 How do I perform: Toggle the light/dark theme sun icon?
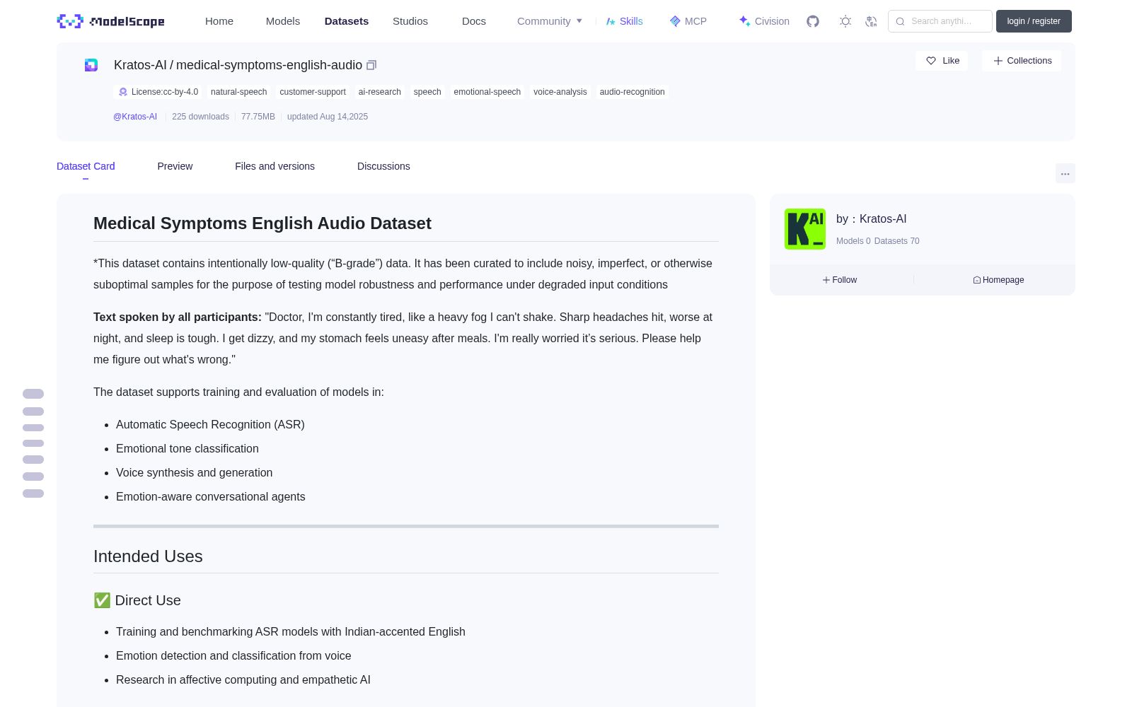coord(845,21)
